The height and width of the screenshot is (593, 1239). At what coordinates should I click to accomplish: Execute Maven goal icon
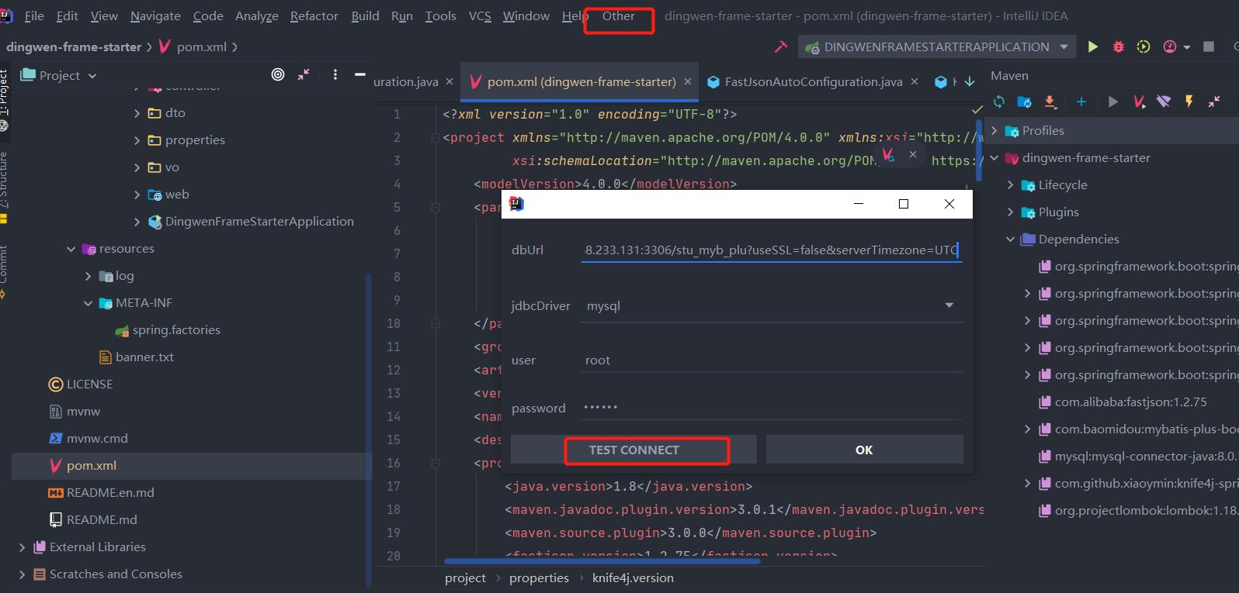coord(1139,102)
